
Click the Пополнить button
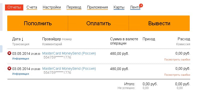[x=38, y=23]
